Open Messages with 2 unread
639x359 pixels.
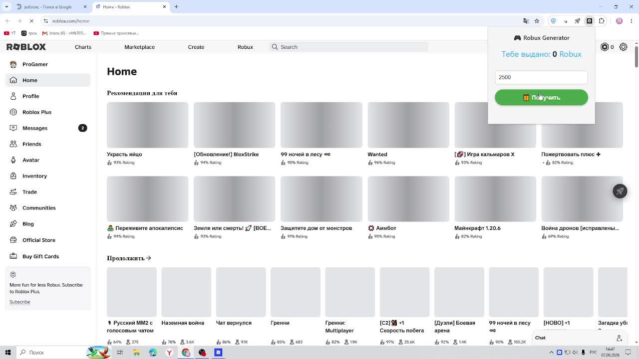(48, 128)
